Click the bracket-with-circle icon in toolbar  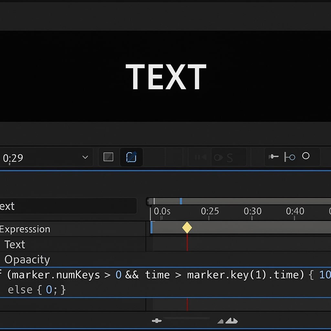[290, 157]
